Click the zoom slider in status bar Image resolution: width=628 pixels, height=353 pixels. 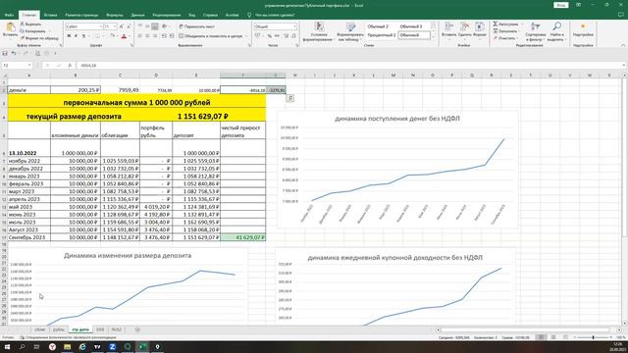[x=593, y=337]
